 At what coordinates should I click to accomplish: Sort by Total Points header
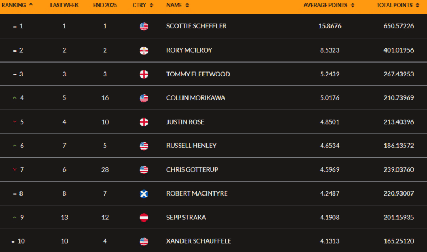click(x=397, y=5)
